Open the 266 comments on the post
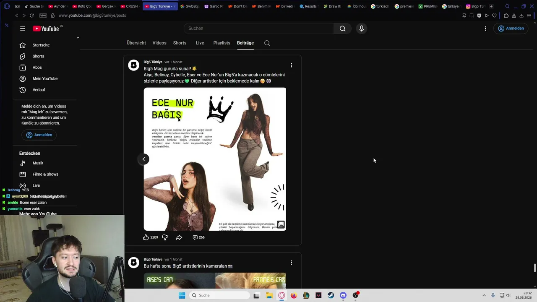This screenshot has height=302, width=537. point(198,237)
